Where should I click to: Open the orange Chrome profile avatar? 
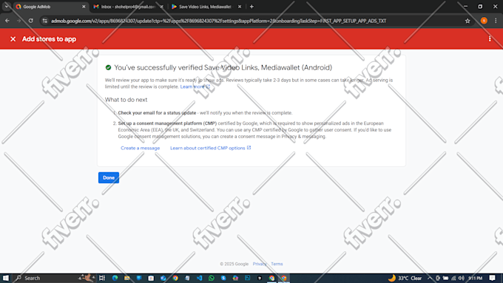(x=484, y=21)
